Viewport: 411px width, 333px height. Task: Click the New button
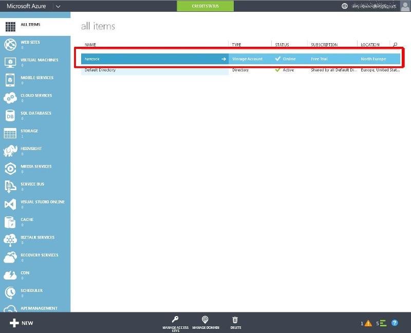pos(22,323)
